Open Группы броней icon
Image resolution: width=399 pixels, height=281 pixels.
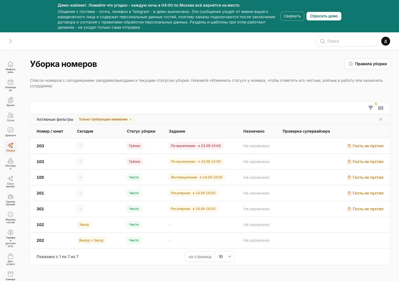(x=11, y=199)
